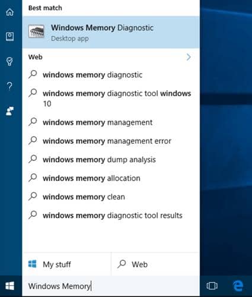
Task: Switch to the Web search filter
Action: 155,264
